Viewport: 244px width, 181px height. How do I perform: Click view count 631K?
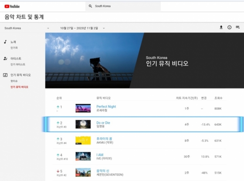(x=218, y=140)
